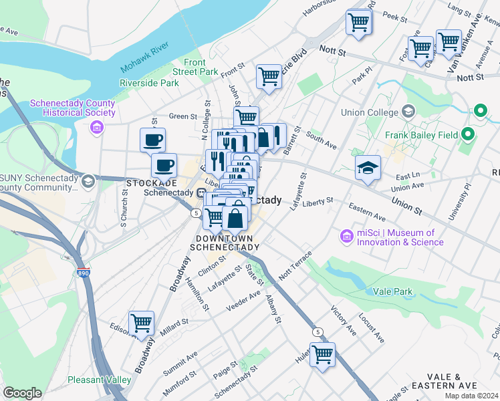Viewport: 500px width, 401px height.
Task: Select the shopping bag marker near Barrett St
Action: click(265, 138)
